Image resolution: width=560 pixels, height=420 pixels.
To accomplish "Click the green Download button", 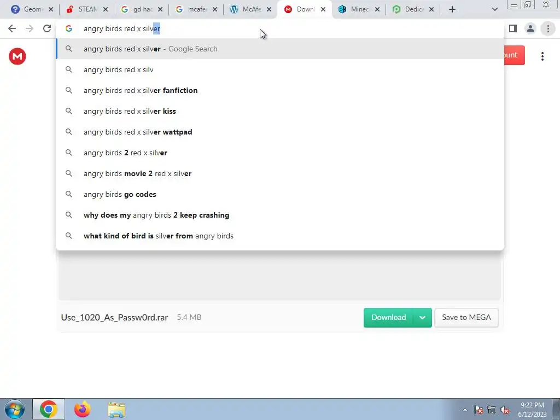I will tap(388, 318).
